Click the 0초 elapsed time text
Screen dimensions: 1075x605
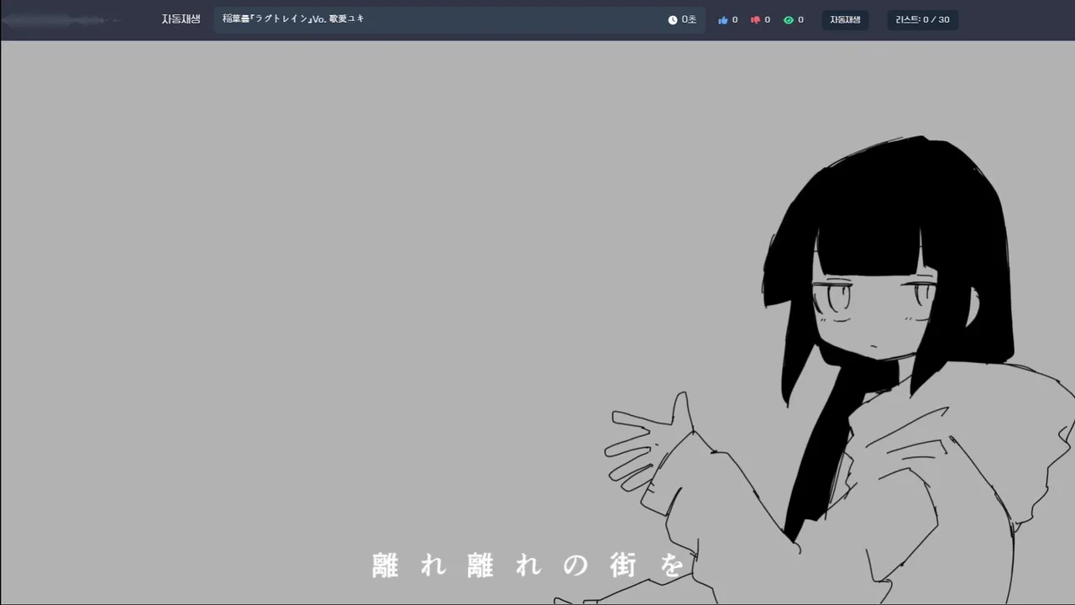[690, 20]
